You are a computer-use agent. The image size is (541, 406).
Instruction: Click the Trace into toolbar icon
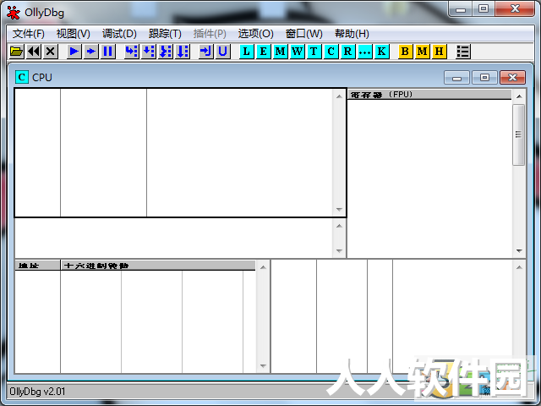pos(166,52)
